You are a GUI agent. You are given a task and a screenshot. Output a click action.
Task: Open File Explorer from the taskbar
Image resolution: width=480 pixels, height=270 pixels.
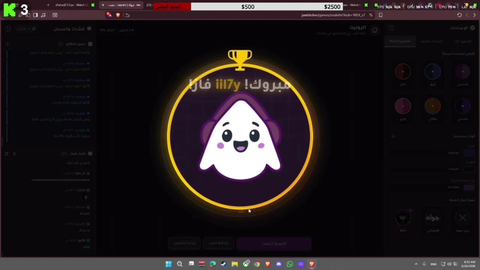point(235,264)
